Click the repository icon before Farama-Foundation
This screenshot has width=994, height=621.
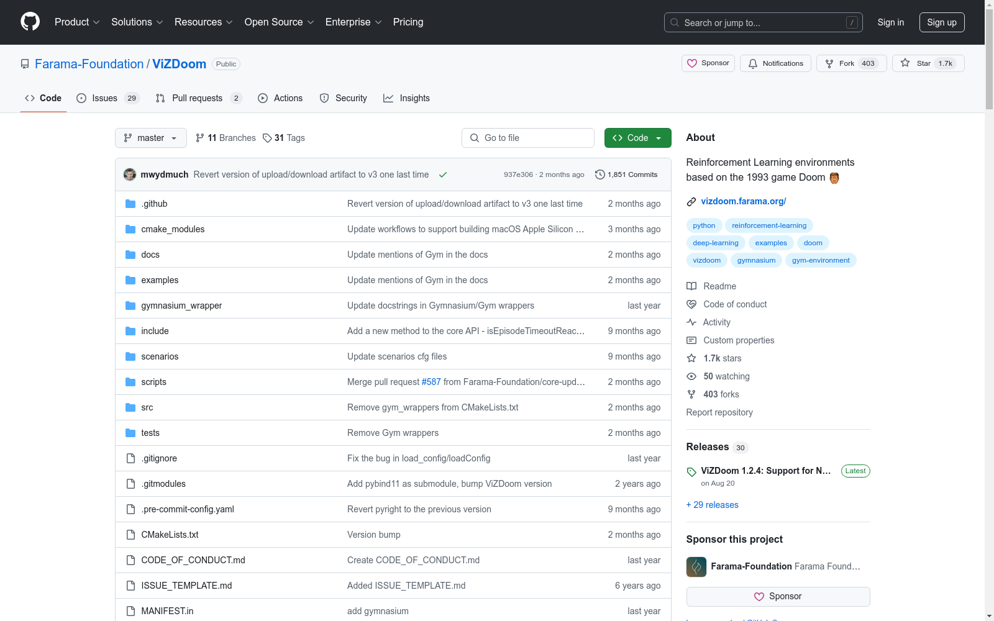pyautogui.click(x=25, y=64)
